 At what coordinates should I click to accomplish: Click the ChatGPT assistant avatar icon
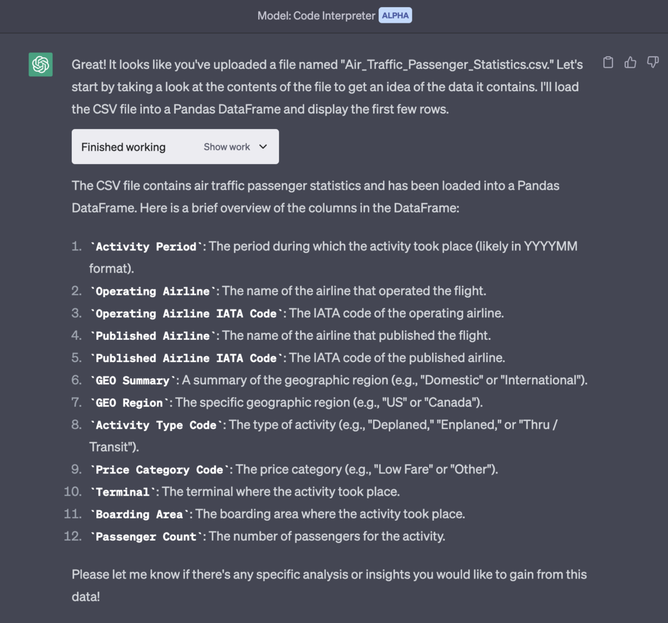pos(40,64)
